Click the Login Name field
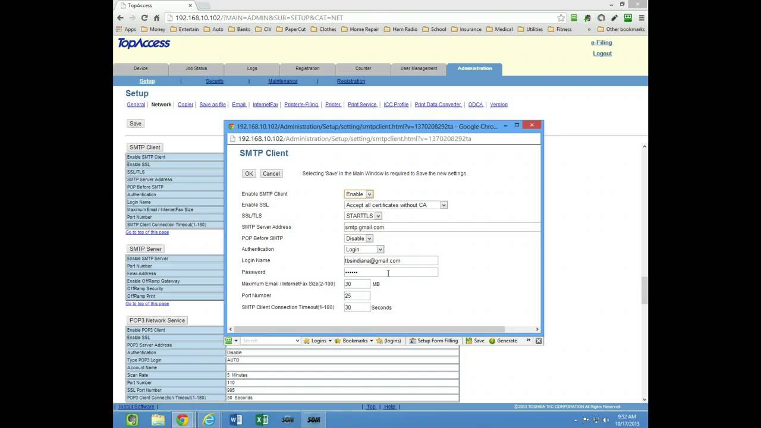This screenshot has width=761, height=428. click(391, 260)
